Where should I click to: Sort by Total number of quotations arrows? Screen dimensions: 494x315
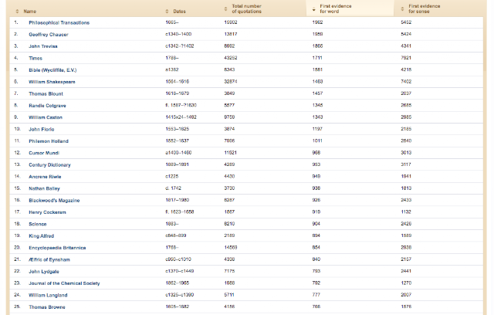pos(225,8)
